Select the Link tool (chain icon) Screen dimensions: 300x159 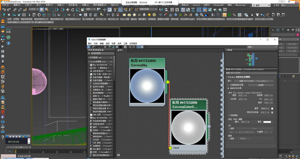pyautogui.click(x=15, y=10)
